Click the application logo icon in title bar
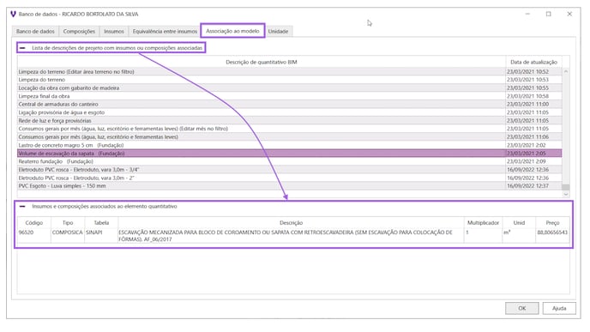The image size is (590, 332). pyautogui.click(x=13, y=14)
